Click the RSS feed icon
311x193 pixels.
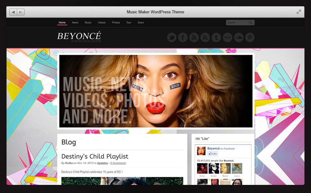pyautogui.click(x=205, y=38)
